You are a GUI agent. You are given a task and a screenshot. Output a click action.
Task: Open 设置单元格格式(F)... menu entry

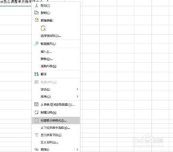click(56, 120)
